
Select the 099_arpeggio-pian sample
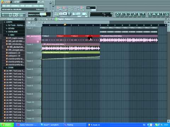point(16,50)
